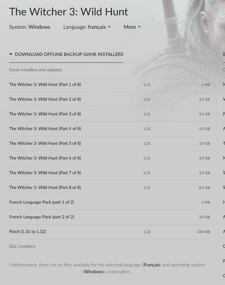Download The Witcher 3: Wild Hunt Part 5 of 8
Image resolution: width=225 pixels, height=285 pixels.
(x=110, y=143)
